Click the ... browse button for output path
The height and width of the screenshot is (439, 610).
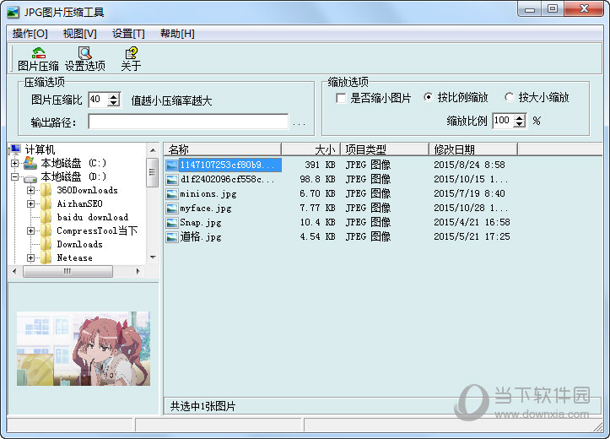(x=299, y=123)
